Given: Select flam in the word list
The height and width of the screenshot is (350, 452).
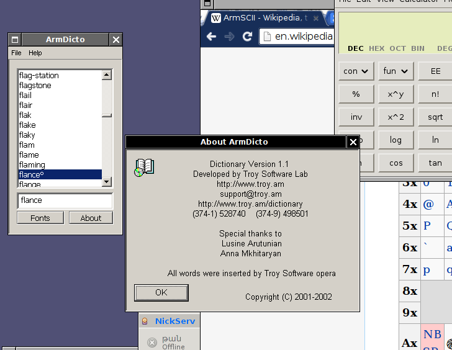Looking at the screenshot, I should 60,145.
